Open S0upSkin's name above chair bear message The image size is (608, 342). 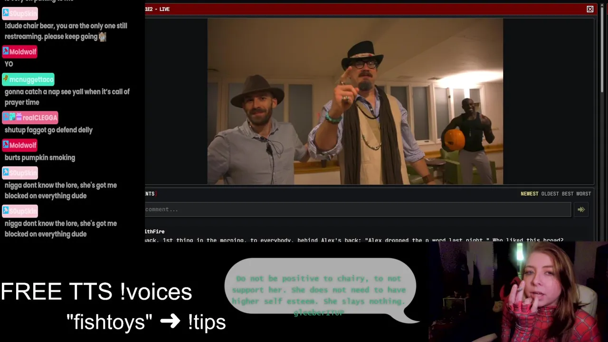pyautogui.click(x=23, y=13)
